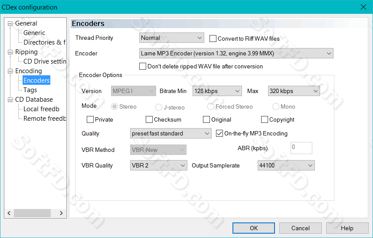Select the Encoding category label
373x238 pixels.
[29, 71]
